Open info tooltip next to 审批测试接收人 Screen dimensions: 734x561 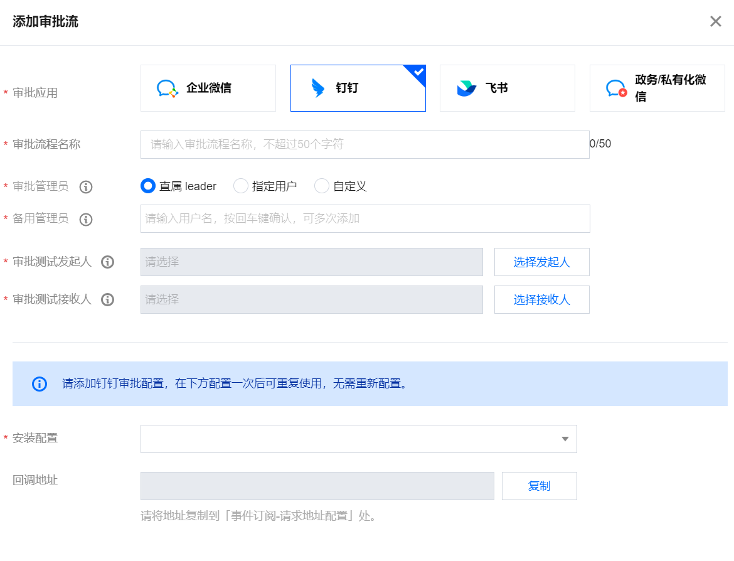pyautogui.click(x=108, y=300)
